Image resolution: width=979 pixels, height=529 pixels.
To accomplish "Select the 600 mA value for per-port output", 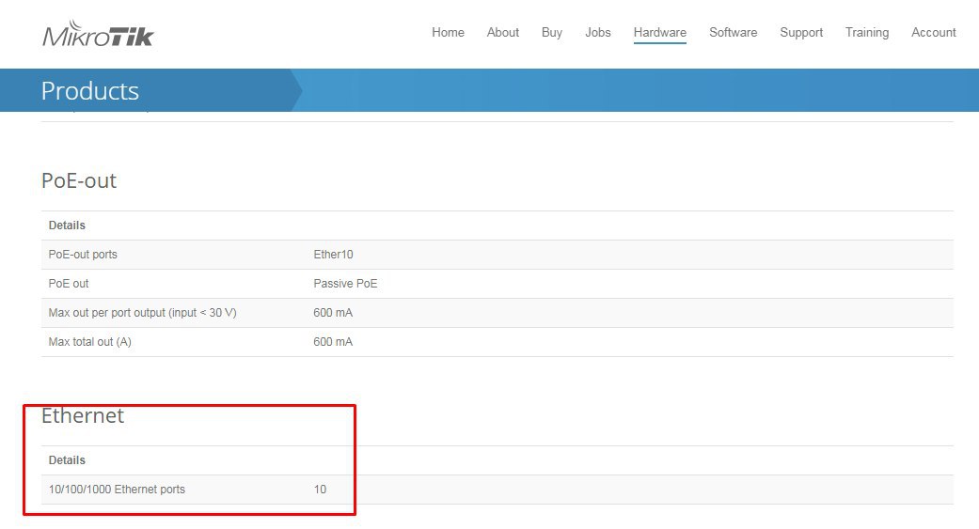I will (333, 313).
